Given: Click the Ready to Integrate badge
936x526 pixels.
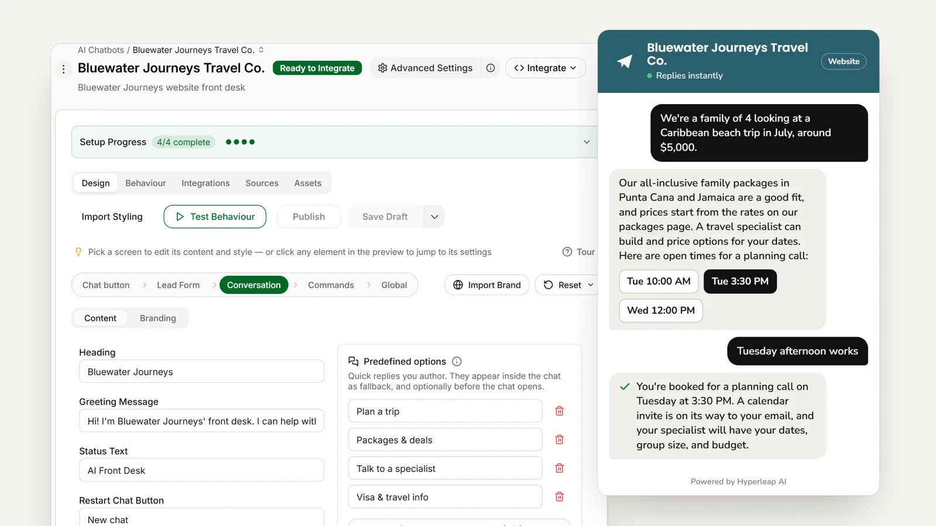Looking at the screenshot, I should point(317,68).
